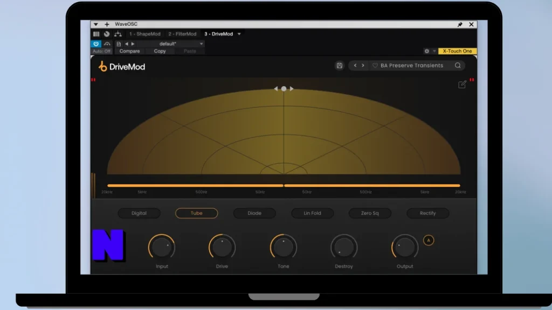This screenshot has height=310, width=552.
Task: Expand the arrow next to the gear
Action: [x=434, y=51]
